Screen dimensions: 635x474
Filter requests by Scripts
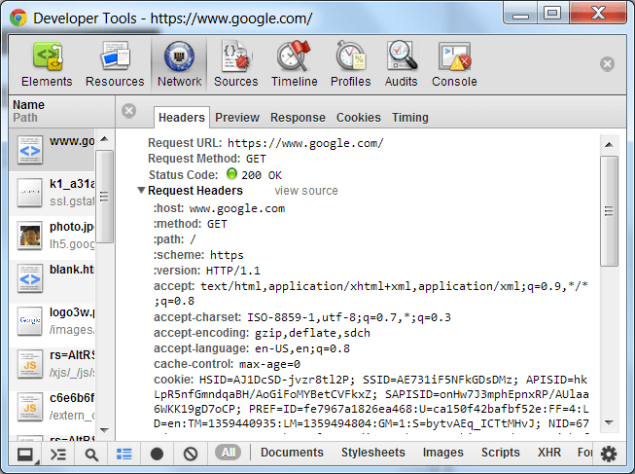pyautogui.click(x=500, y=453)
